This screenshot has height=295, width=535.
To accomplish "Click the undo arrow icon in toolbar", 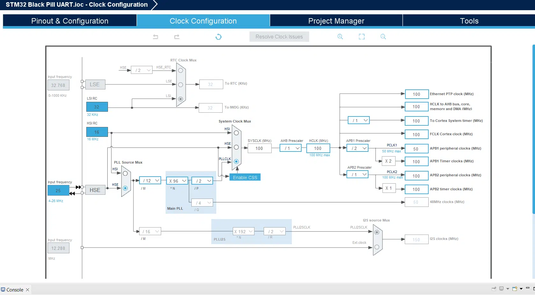I will [155, 37].
